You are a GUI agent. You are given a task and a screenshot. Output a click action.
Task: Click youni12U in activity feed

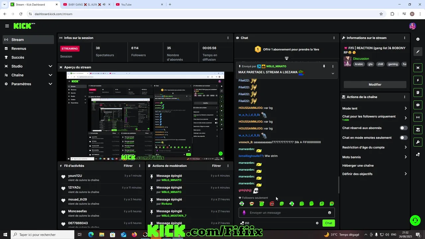[x=75, y=176]
